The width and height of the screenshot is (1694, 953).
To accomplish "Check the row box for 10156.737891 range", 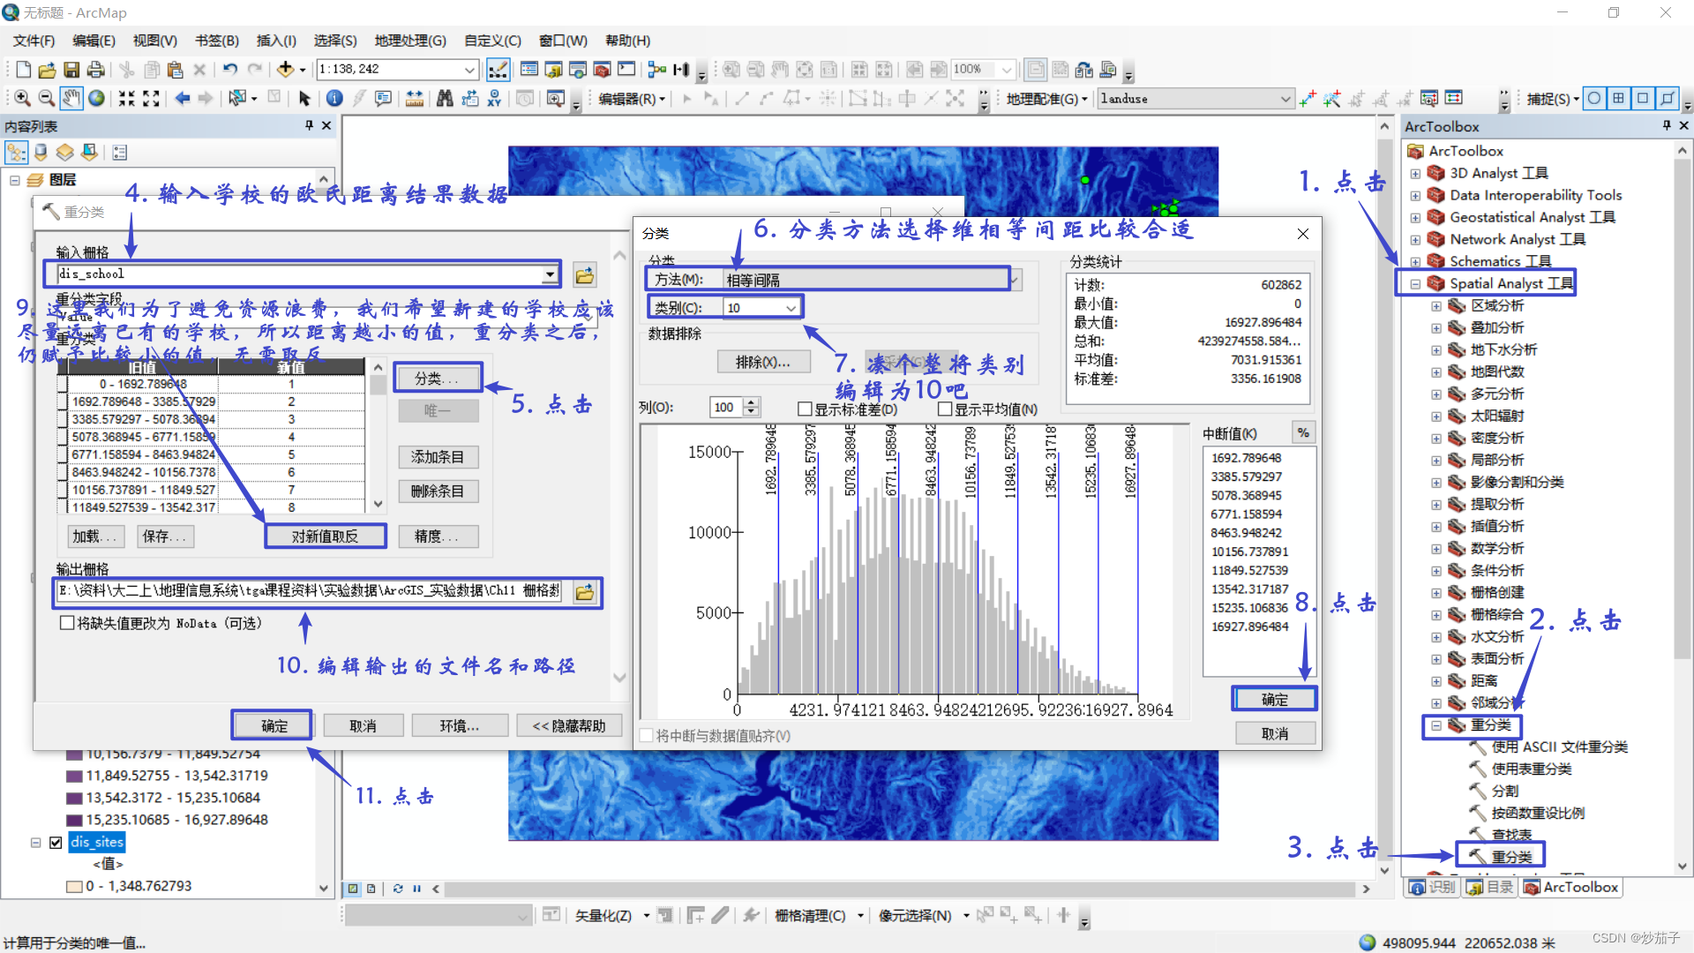I will tap(62, 491).
